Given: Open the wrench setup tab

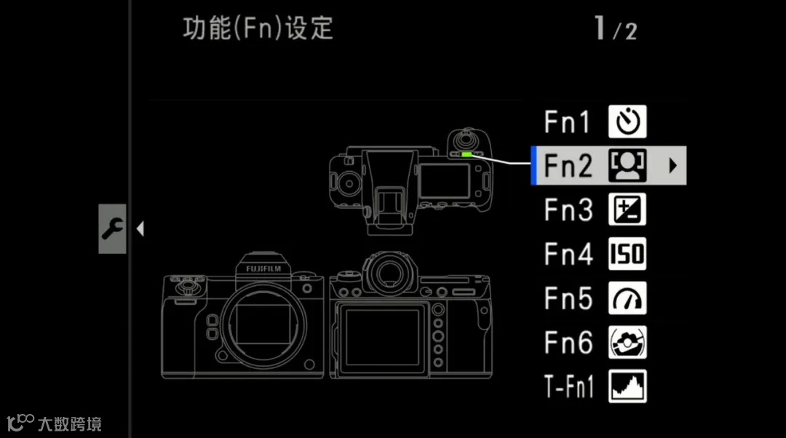Looking at the screenshot, I should [x=112, y=228].
